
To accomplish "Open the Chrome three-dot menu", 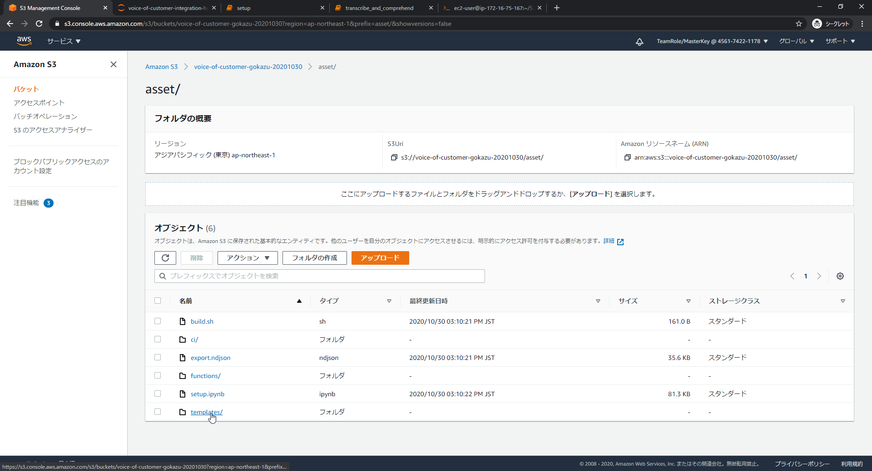I will (862, 24).
